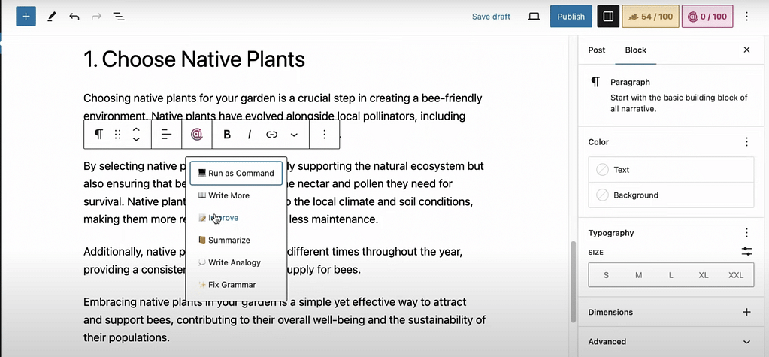The height and width of the screenshot is (357, 769).
Task: Click the Undo arrow icon
Action: (74, 16)
